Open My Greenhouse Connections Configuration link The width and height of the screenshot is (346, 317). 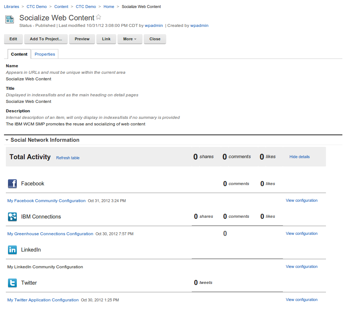[x=50, y=234]
